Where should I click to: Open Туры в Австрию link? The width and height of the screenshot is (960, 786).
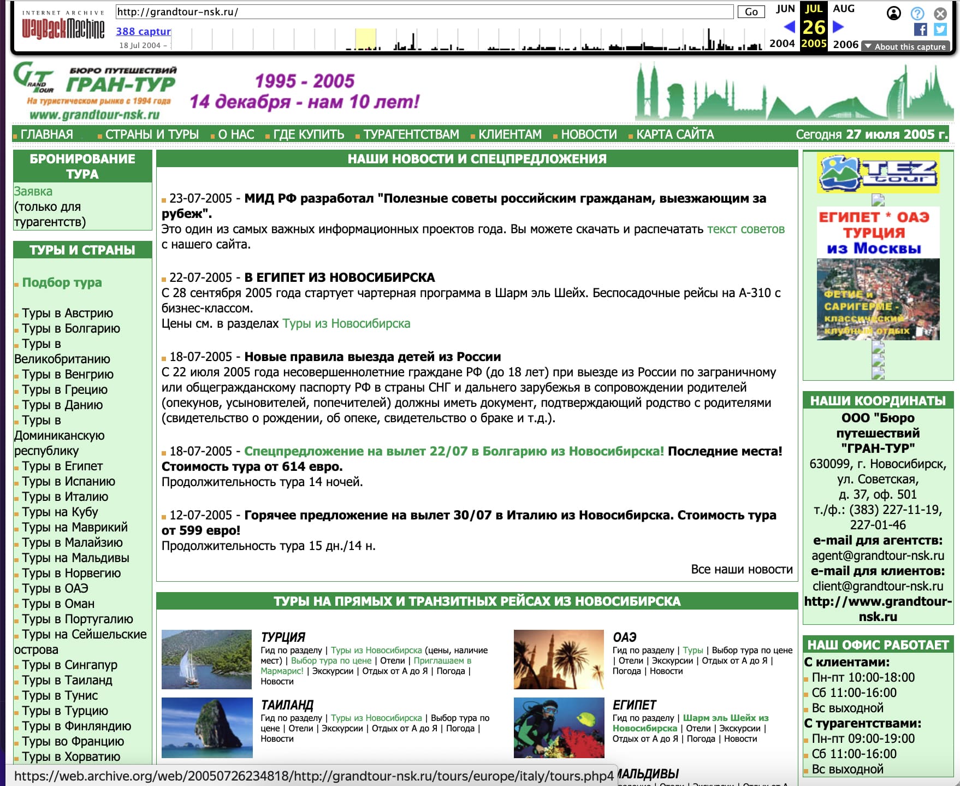pos(67,313)
